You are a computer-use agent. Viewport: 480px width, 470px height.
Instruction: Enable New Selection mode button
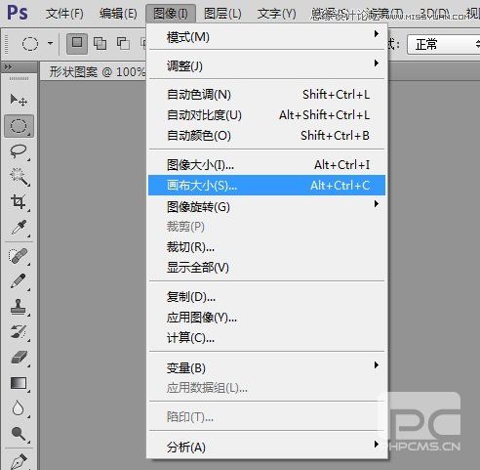click(x=77, y=43)
